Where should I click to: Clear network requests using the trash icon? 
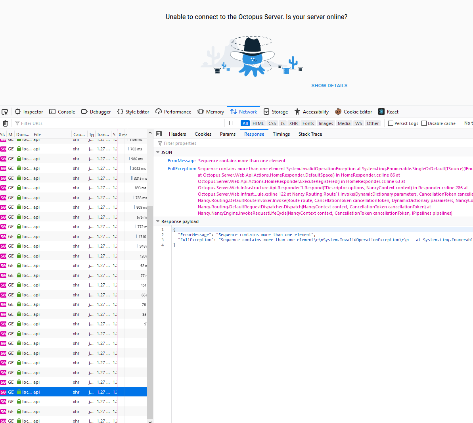point(6,123)
